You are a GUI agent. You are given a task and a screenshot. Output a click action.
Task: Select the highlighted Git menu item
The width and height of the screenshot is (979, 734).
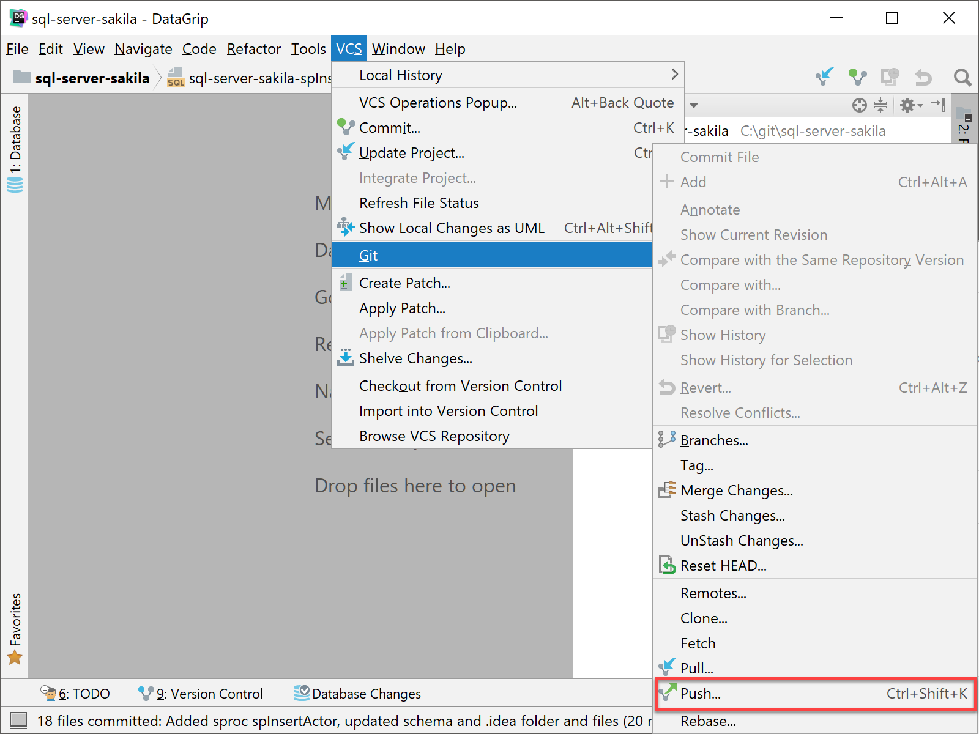coord(493,255)
